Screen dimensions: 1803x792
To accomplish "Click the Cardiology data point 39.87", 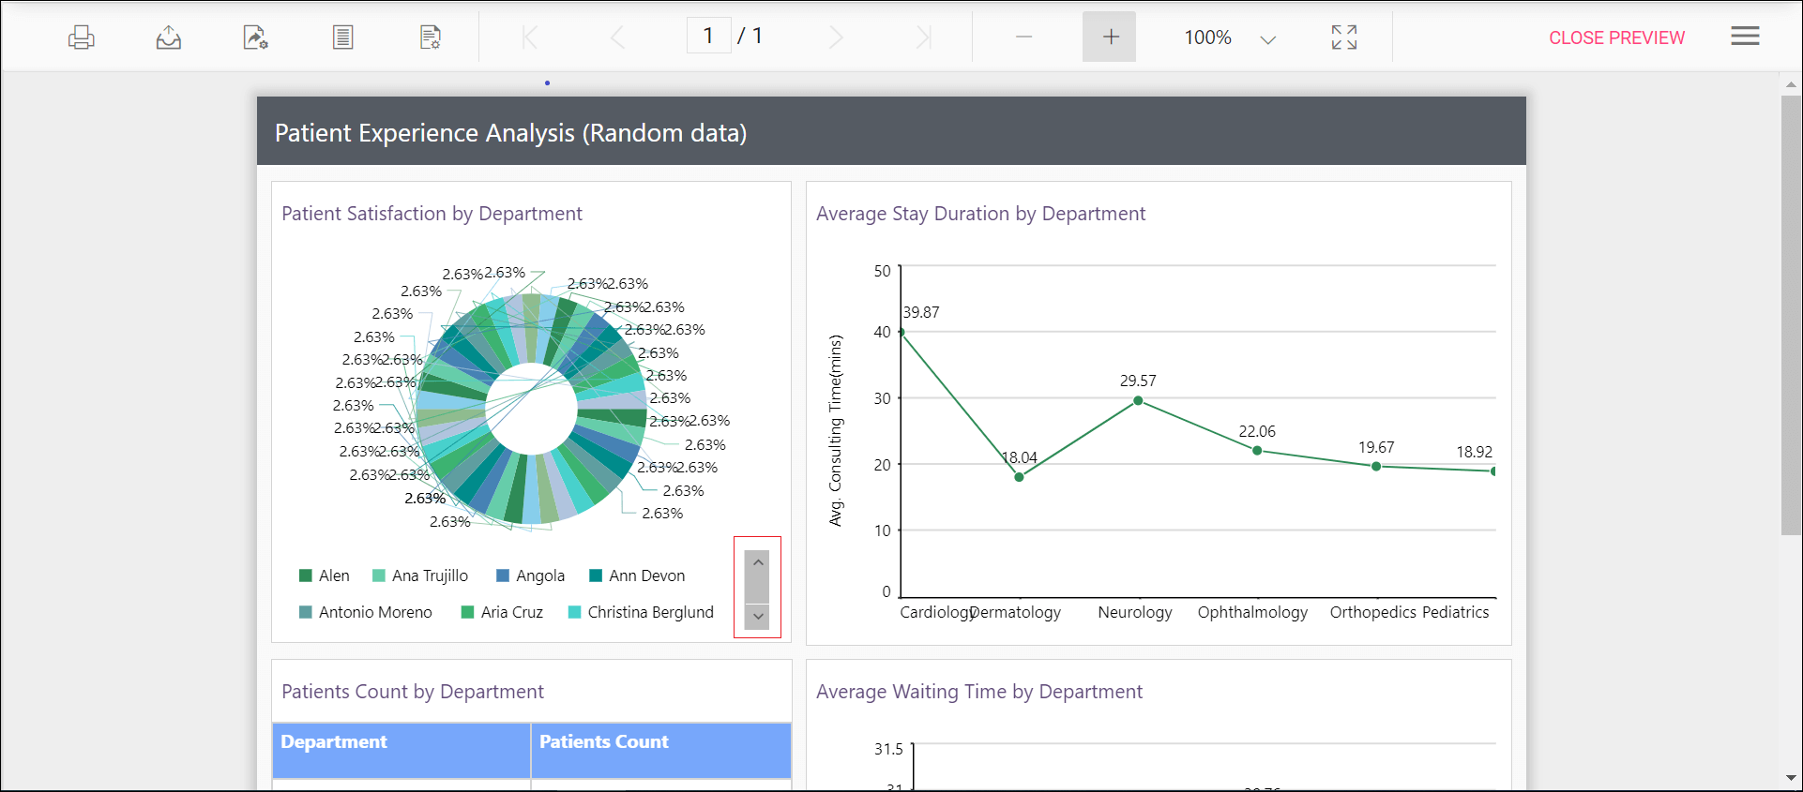I will pos(901,332).
